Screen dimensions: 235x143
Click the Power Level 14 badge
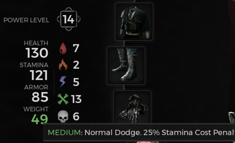point(69,19)
